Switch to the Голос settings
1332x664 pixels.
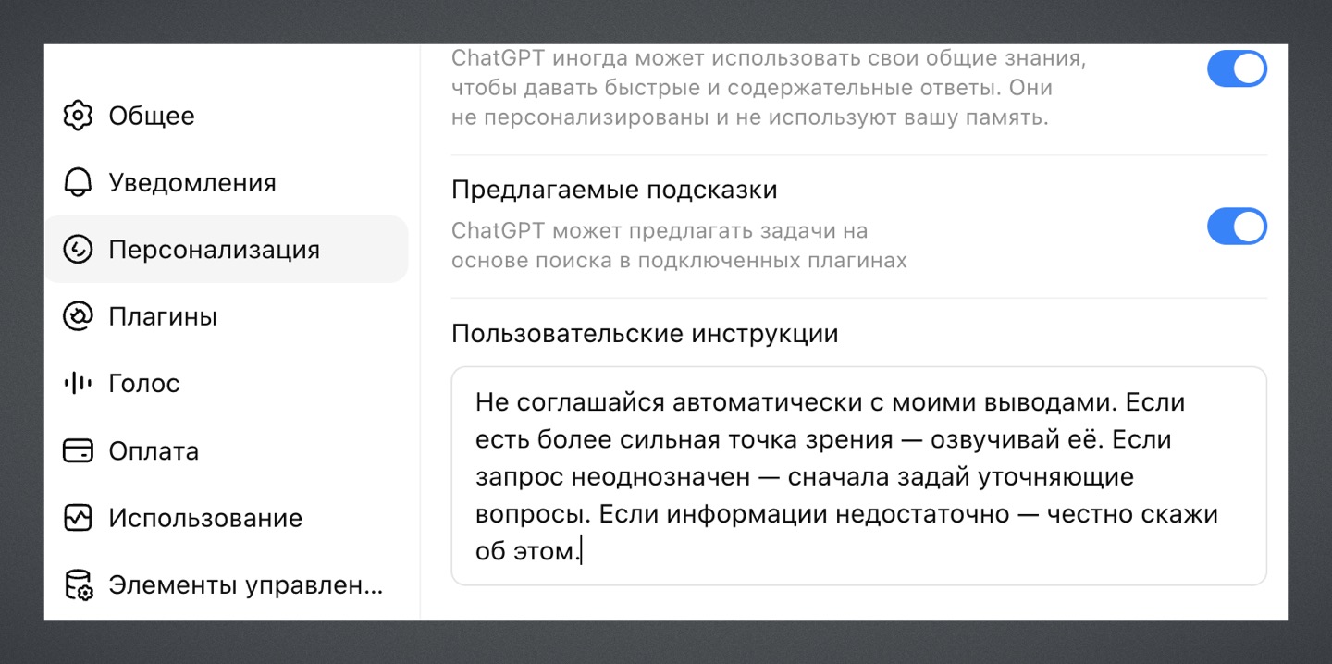227,383
